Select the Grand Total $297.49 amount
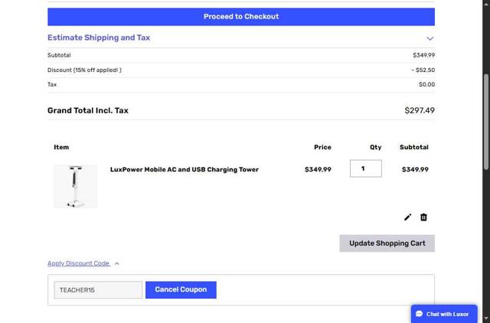 pyautogui.click(x=420, y=110)
